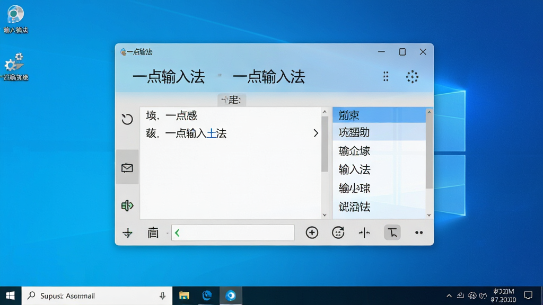Click the green left chevron in input box
This screenshot has width=543, height=305.
[x=177, y=233]
